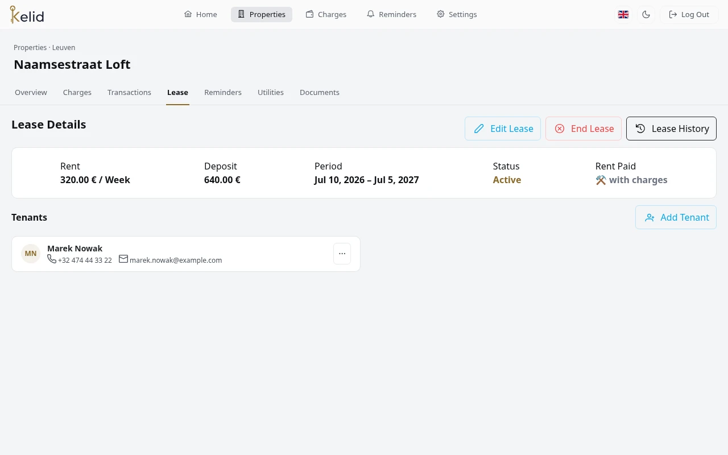This screenshot has width=728, height=455.
Task: Click the marek.nowak@example.com email address
Action: [176, 260]
